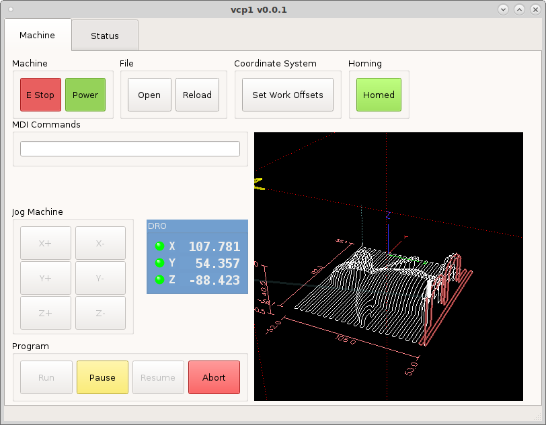This screenshot has width=546, height=425.
Task: Click the 53.0 dimension label in preview
Action: [x=412, y=369]
